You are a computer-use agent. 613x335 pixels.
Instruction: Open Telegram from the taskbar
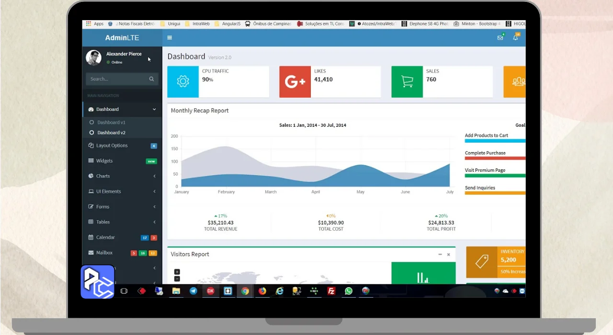tap(193, 291)
